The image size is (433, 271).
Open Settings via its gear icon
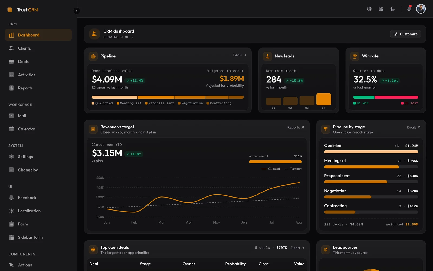pos(11,157)
